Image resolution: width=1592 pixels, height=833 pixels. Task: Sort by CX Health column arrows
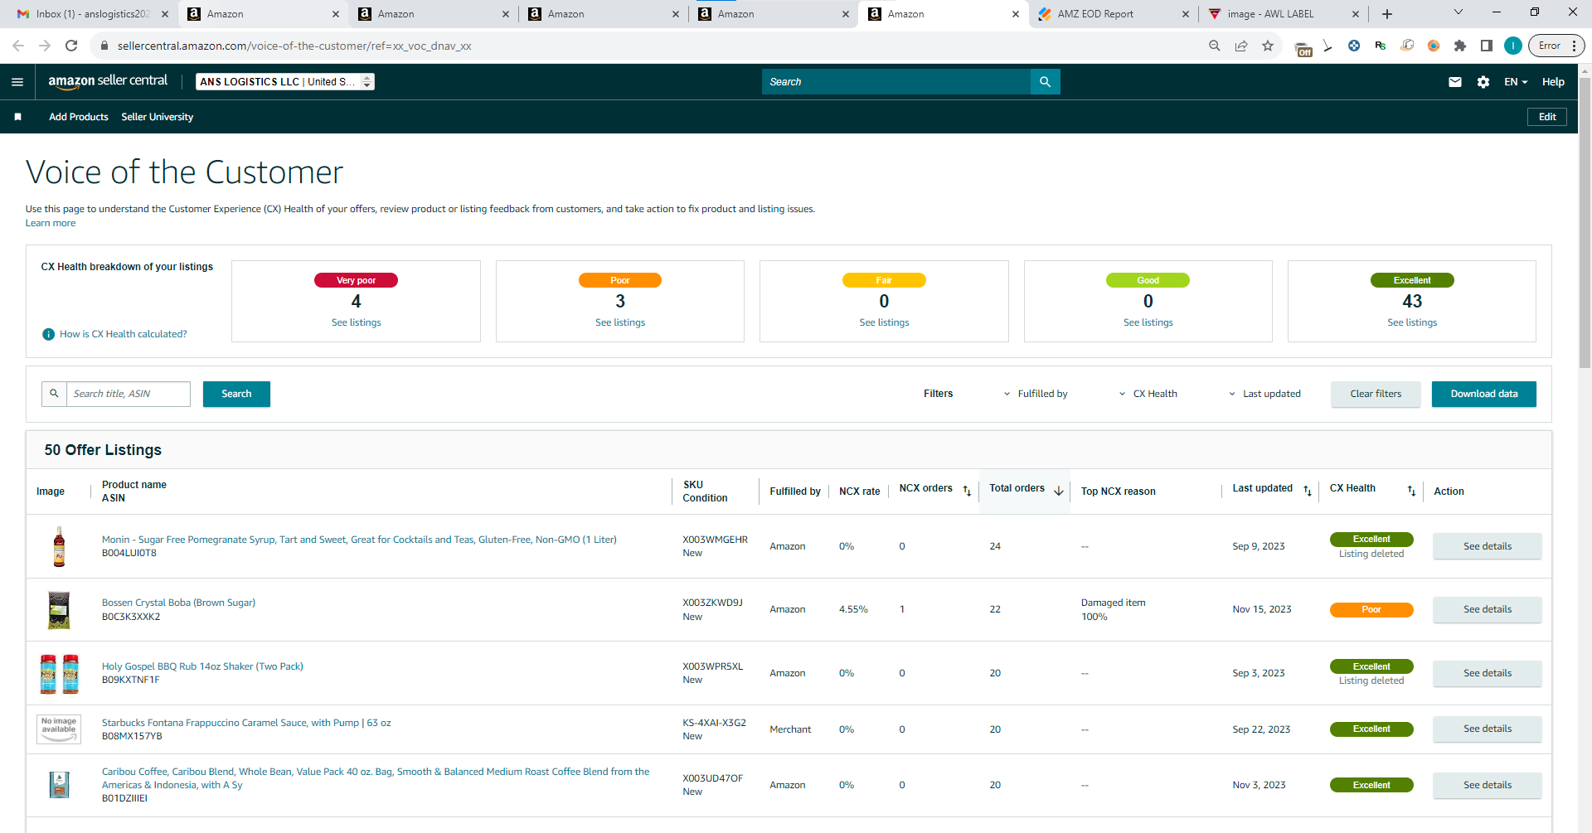pyautogui.click(x=1411, y=492)
